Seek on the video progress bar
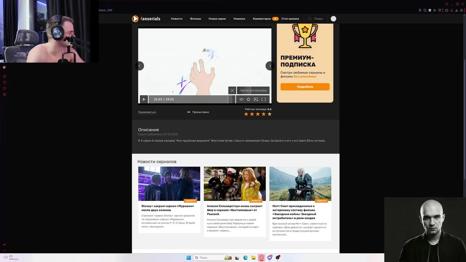 point(192,99)
